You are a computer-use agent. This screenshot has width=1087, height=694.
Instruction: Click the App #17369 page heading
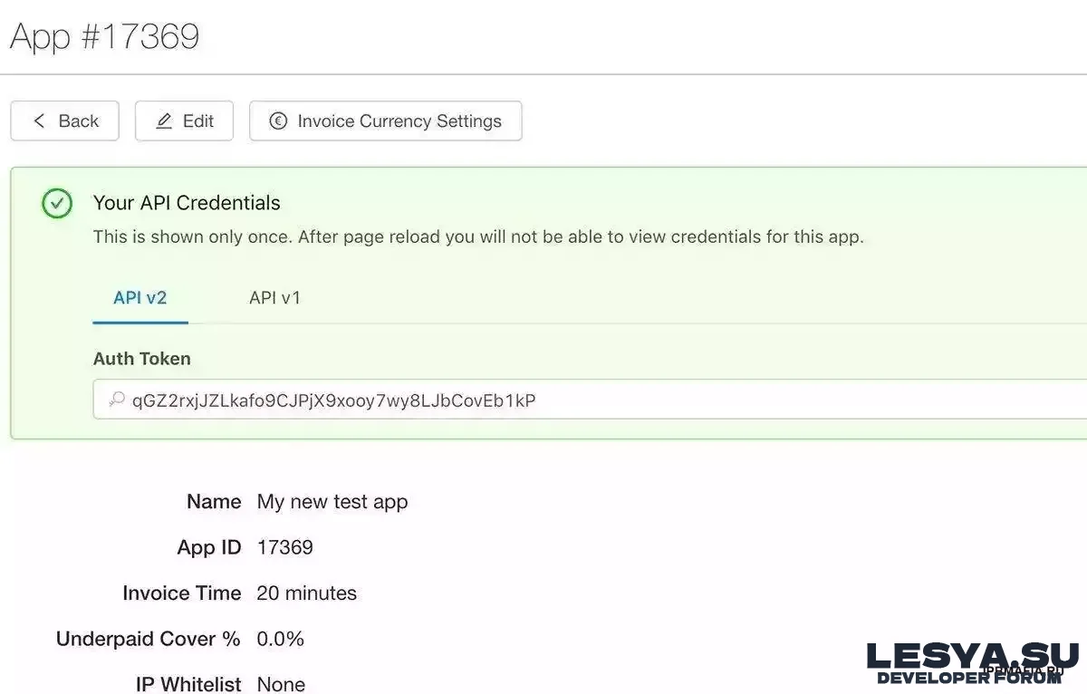coord(104,37)
